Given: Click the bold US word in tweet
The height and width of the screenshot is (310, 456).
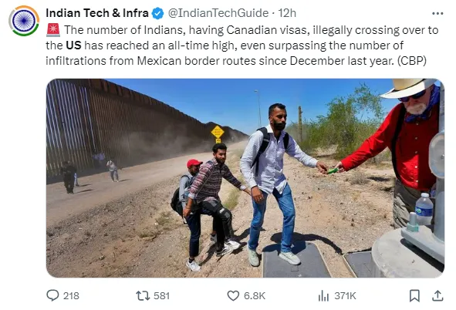Looking at the screenshot, I should point(73,45).
